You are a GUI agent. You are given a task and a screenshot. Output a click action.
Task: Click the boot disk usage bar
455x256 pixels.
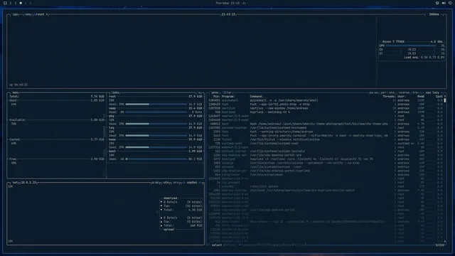[x=156, y=159]
